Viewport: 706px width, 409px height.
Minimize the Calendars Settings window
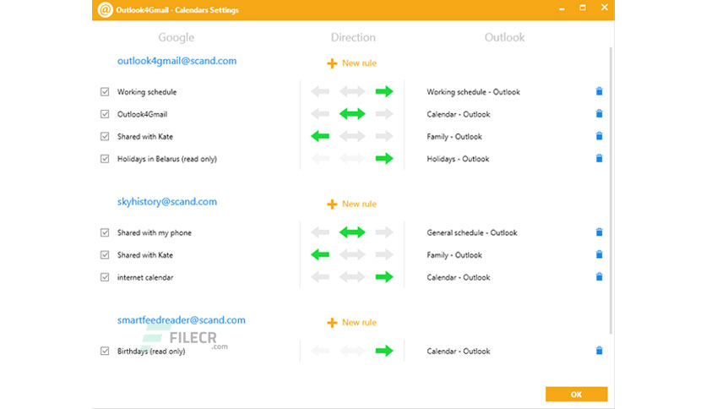[562, 8]
